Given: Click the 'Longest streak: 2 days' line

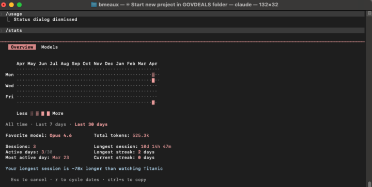Looking at the screenshot, I should (x=124, y=152).
